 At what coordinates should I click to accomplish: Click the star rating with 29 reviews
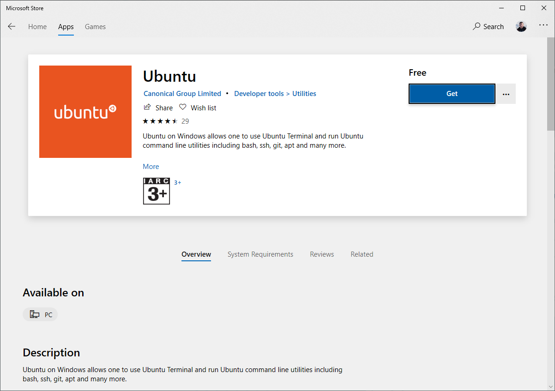tap(166, 121)
